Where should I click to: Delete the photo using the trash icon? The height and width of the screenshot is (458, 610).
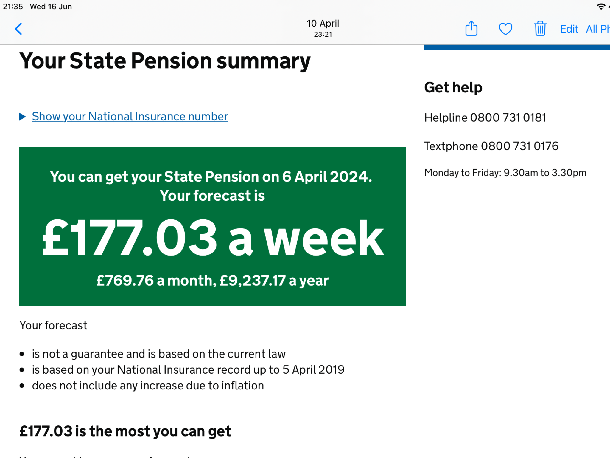coord(540,29)
